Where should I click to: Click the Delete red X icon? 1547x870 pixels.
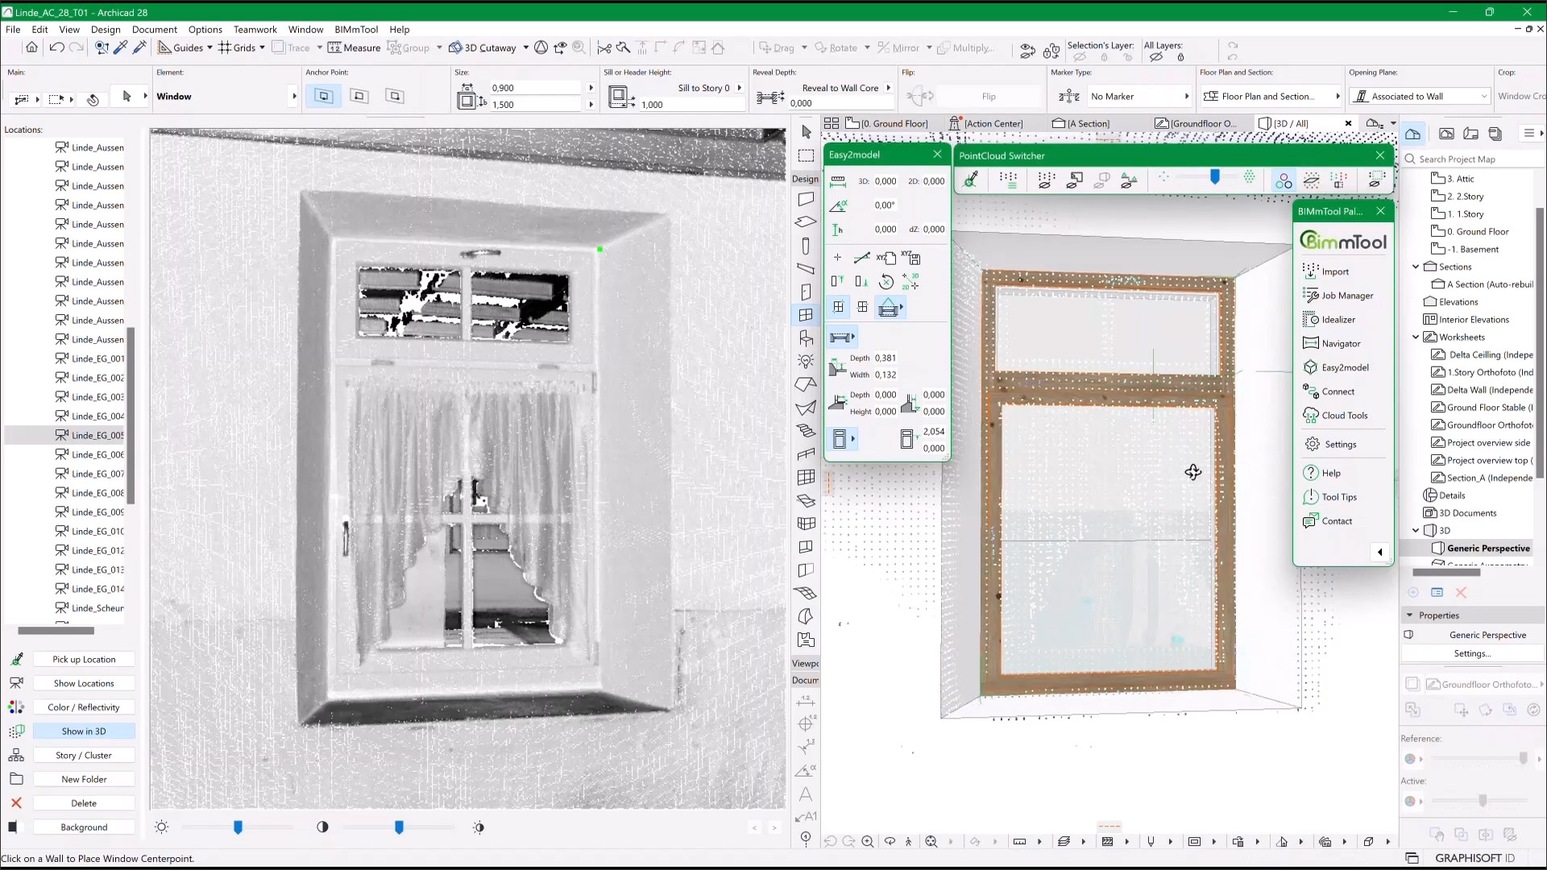tap(16, 803)
